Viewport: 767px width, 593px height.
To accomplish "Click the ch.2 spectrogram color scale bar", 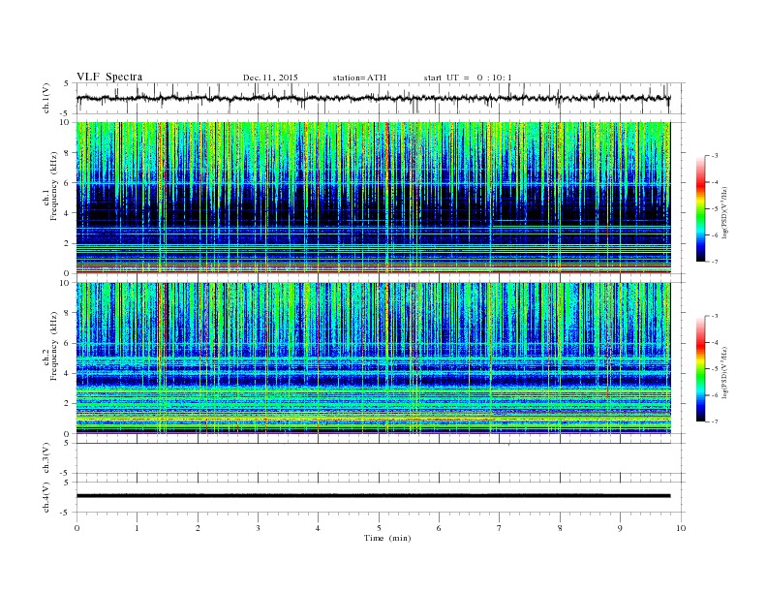I will [700, 368].
